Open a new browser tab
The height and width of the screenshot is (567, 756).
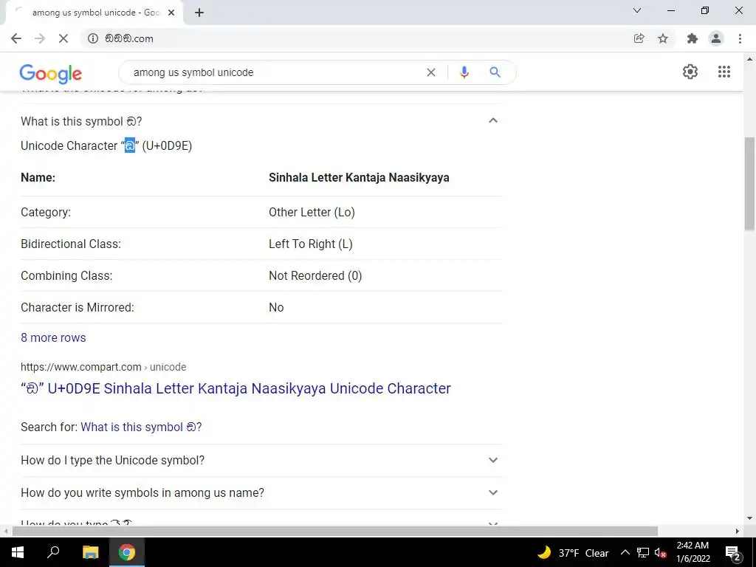point(199,13)
